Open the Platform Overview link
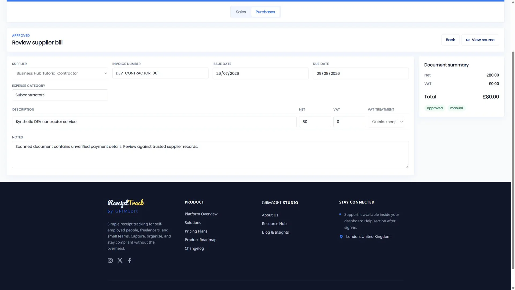Image resolution: width=515 pixels, height=290 pixels. click(201, 214)
